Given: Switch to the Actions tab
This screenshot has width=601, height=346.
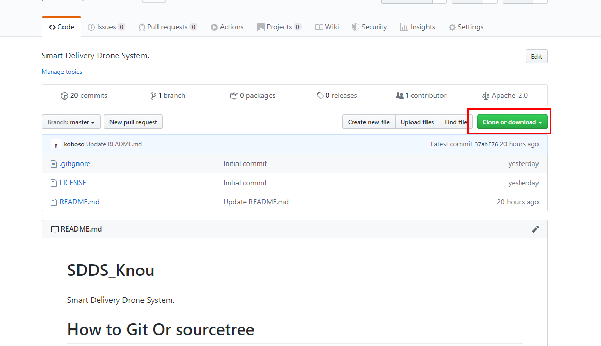Looking at the screenshot, I should point(227,27).
